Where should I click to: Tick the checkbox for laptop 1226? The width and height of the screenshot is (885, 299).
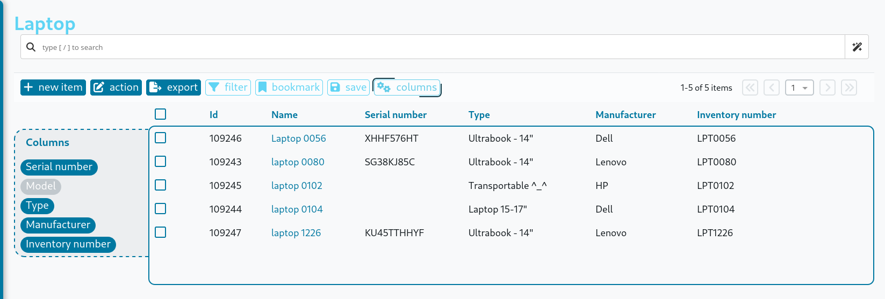coord(160,232)
